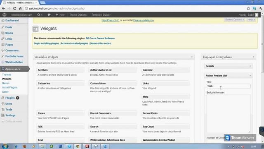Click the user avatar next to Howdy
The width and height of the screenshot is (264, 149).
click(257, 15)
